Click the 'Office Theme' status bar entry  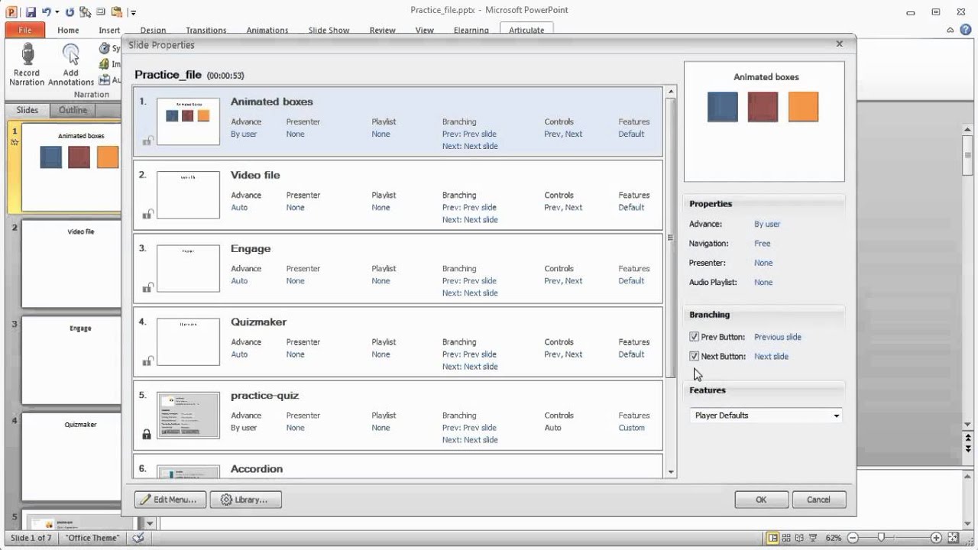coord(92,538)
